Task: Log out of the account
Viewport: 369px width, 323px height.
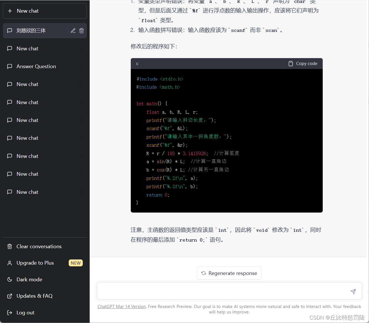Action: tap(45, 313)
